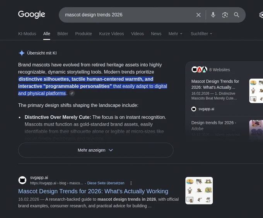Start voice search with the microphone icon
The height and width of the screenshot is (218, 263).
[213, 15]
